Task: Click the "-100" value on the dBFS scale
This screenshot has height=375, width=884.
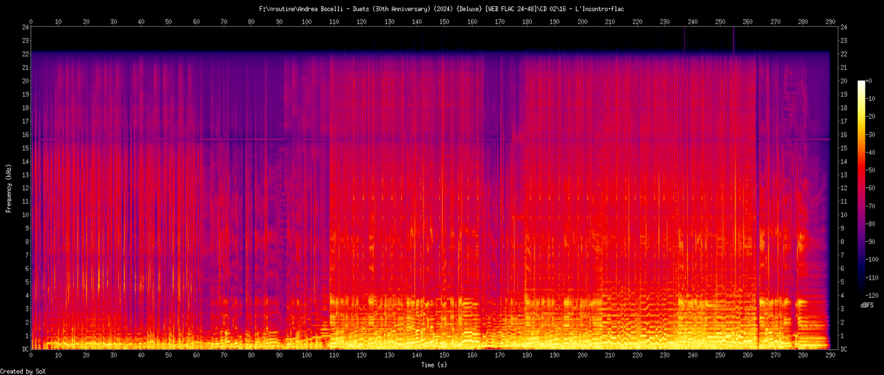Action: click(x=874, y=260)
